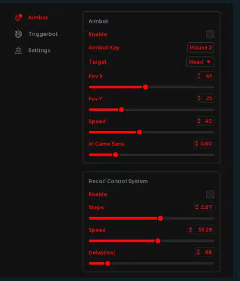Toggle the Recoil Control System Enable checkbox
The image size is (240, 281).
210,195
